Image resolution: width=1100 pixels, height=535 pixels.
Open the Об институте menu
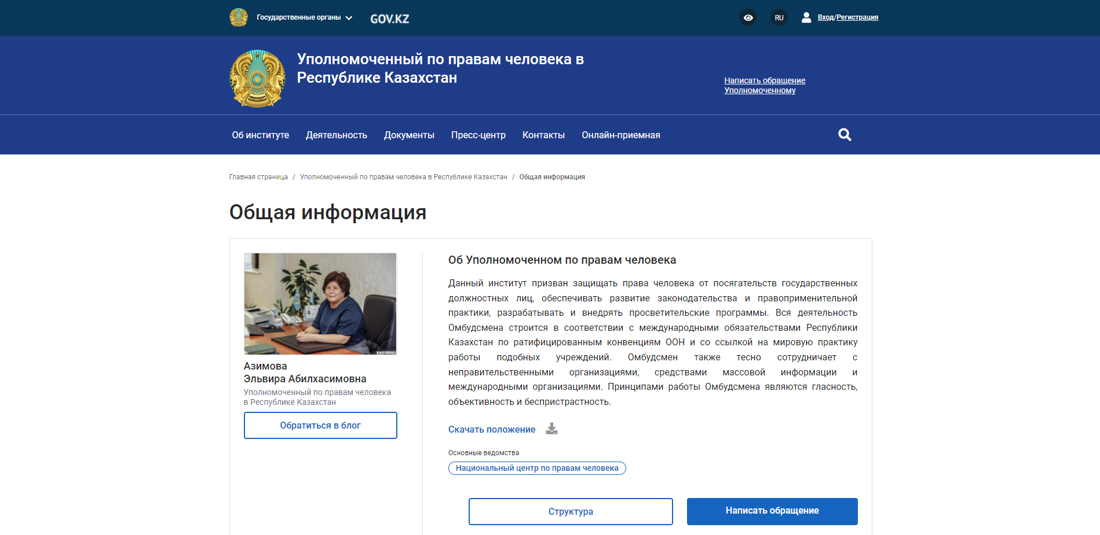tap(261, 135)
